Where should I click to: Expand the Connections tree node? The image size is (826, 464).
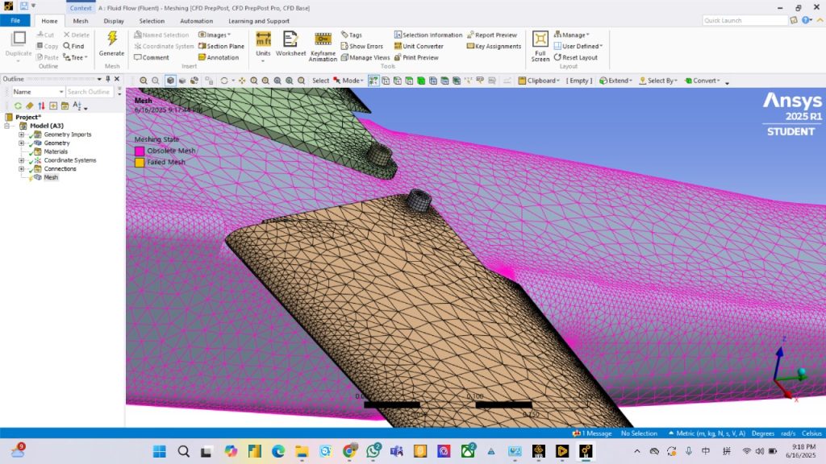click(x=22, y=169)
